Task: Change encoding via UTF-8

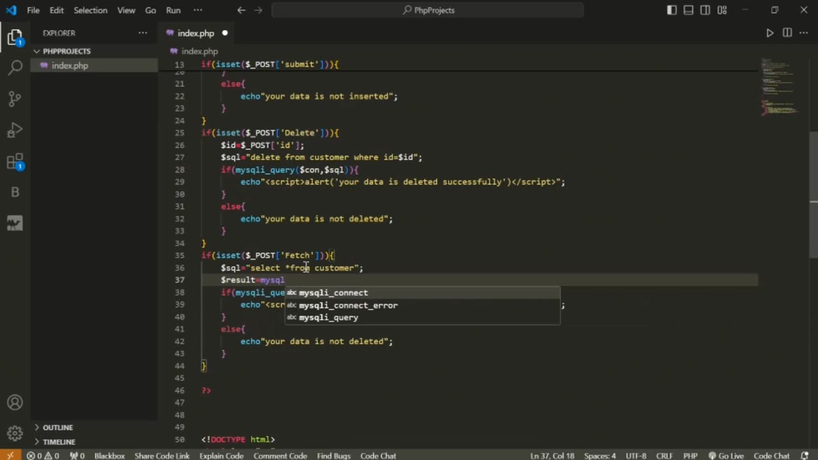Action: [x=636, y=456]
